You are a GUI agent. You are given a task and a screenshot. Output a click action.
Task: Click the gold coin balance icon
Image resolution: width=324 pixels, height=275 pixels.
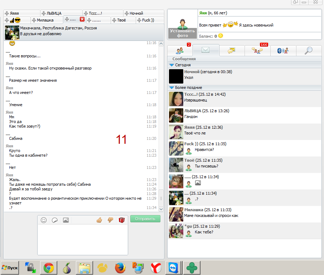coord(221,36)
